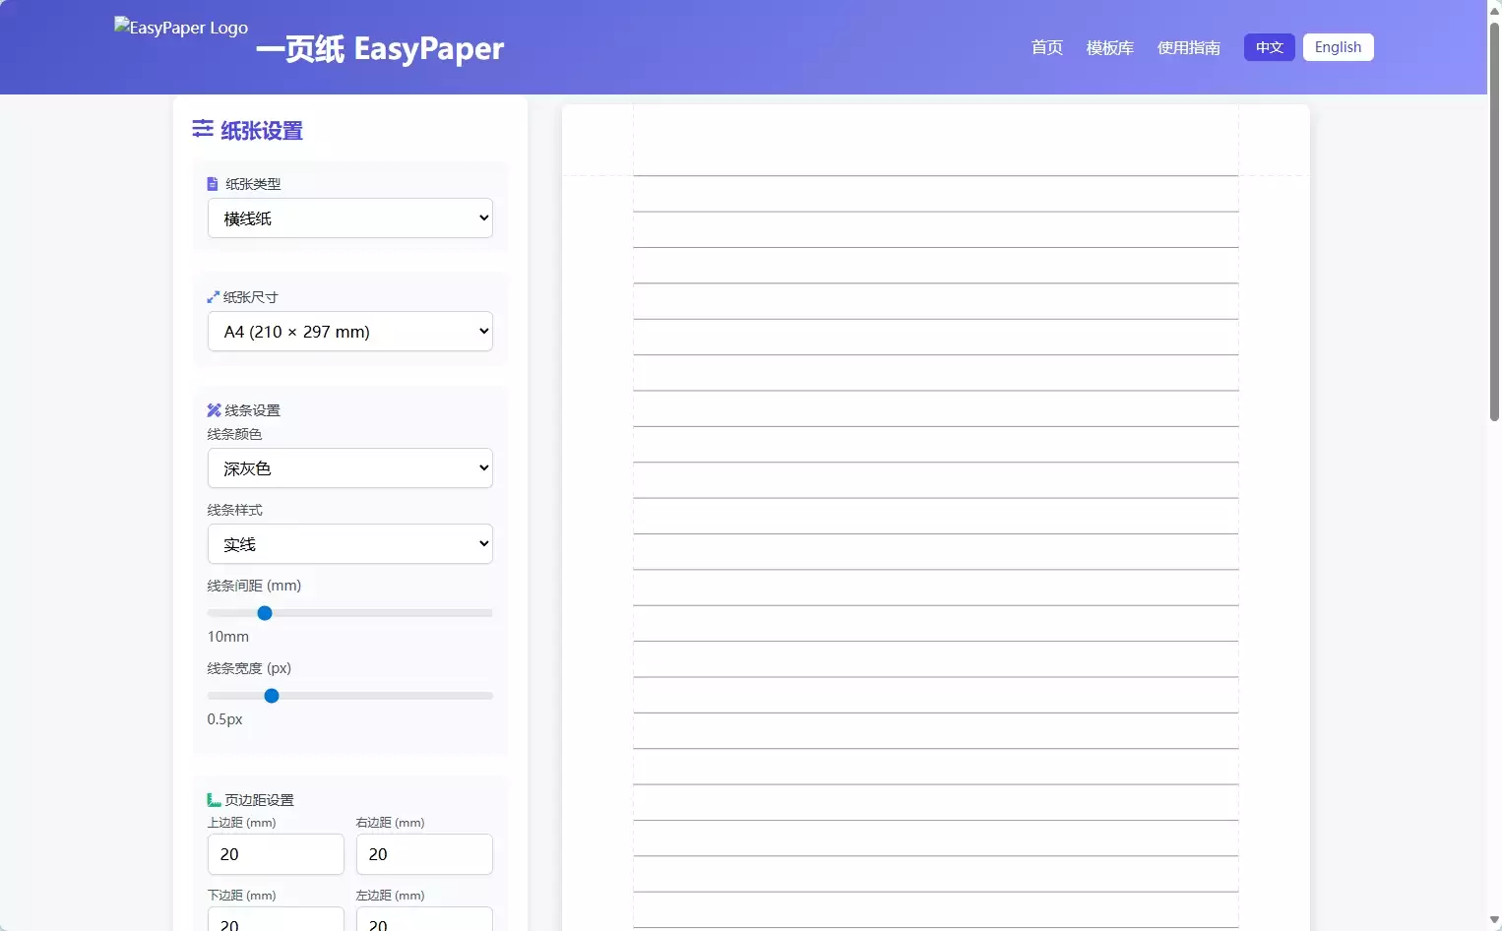Open the 纸张类型 dropdown showing 横线纸
The width and height of the screenshot is (1502, 931).
(350, 218)
